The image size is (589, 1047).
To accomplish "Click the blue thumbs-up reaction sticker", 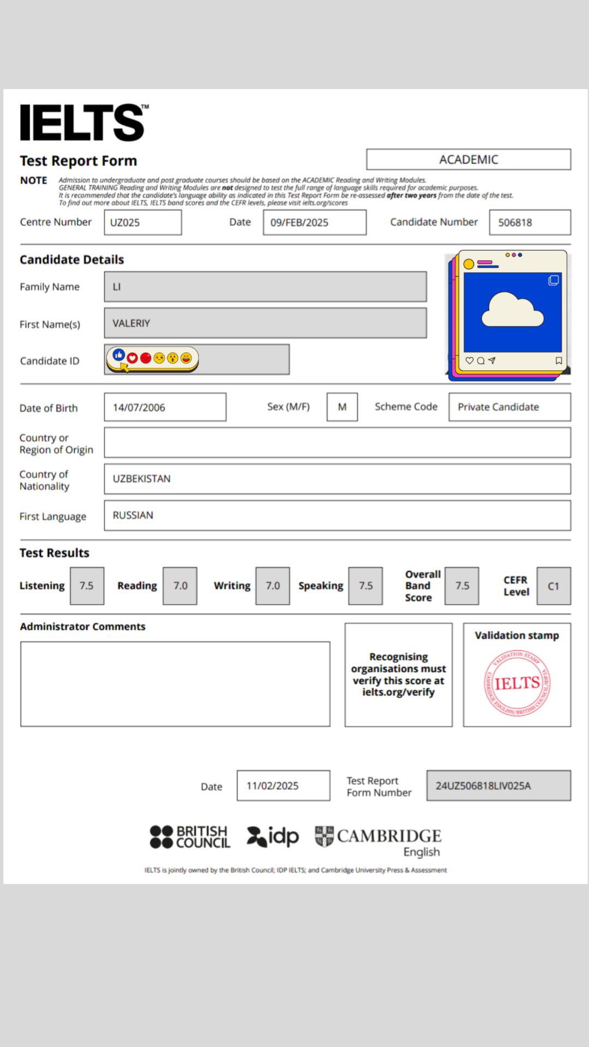I will [119, 356].
